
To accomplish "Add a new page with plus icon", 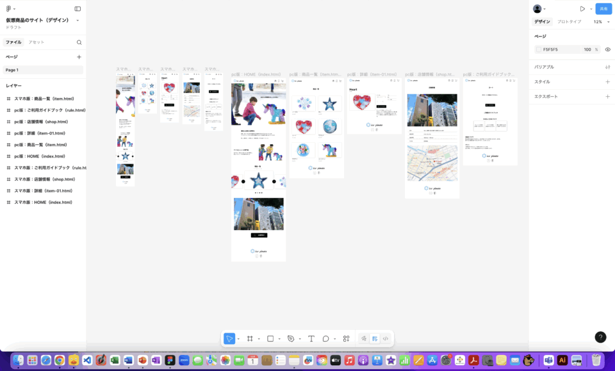I will point(79,57).
